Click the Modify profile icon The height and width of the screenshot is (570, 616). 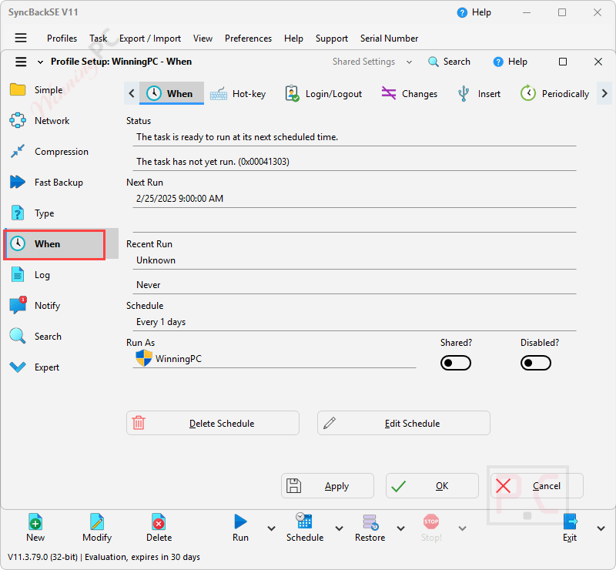coord(97,522)
